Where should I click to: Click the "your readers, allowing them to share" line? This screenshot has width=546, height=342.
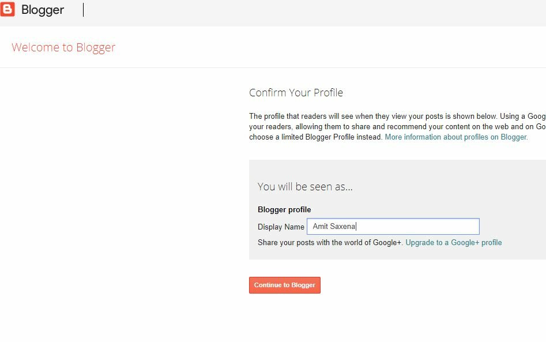pyautogui.click(x=397, y=126)
